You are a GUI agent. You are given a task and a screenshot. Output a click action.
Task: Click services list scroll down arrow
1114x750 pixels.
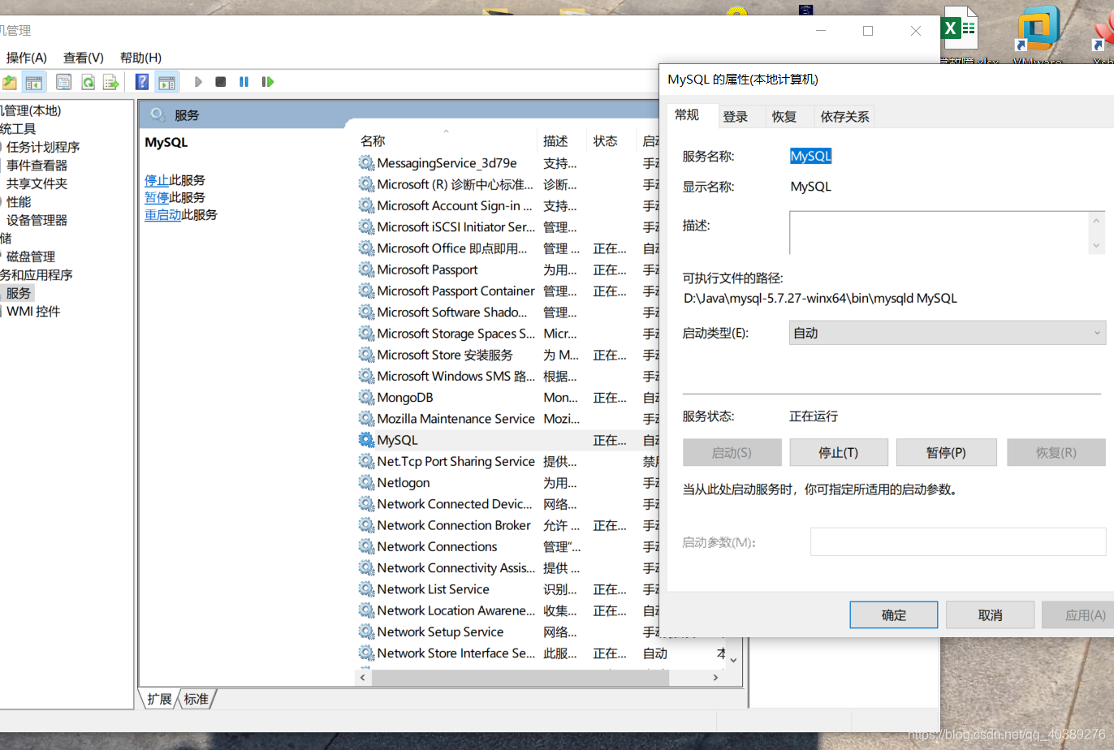[733, 660]
